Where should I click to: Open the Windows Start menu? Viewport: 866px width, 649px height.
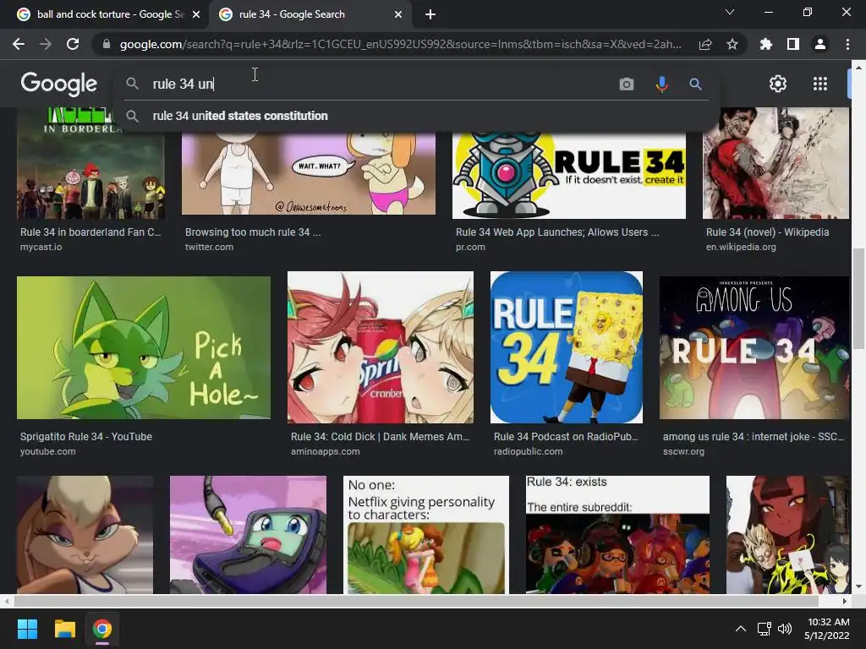click(x=27, y=629)
